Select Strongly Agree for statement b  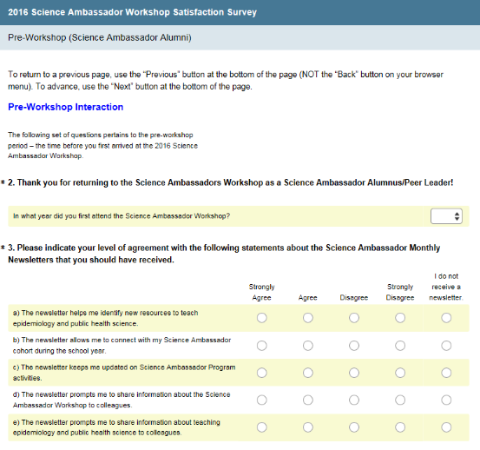point(262,346)
